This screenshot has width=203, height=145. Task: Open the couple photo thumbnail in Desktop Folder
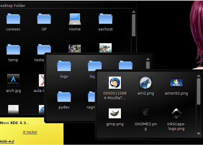pos(75,48)
